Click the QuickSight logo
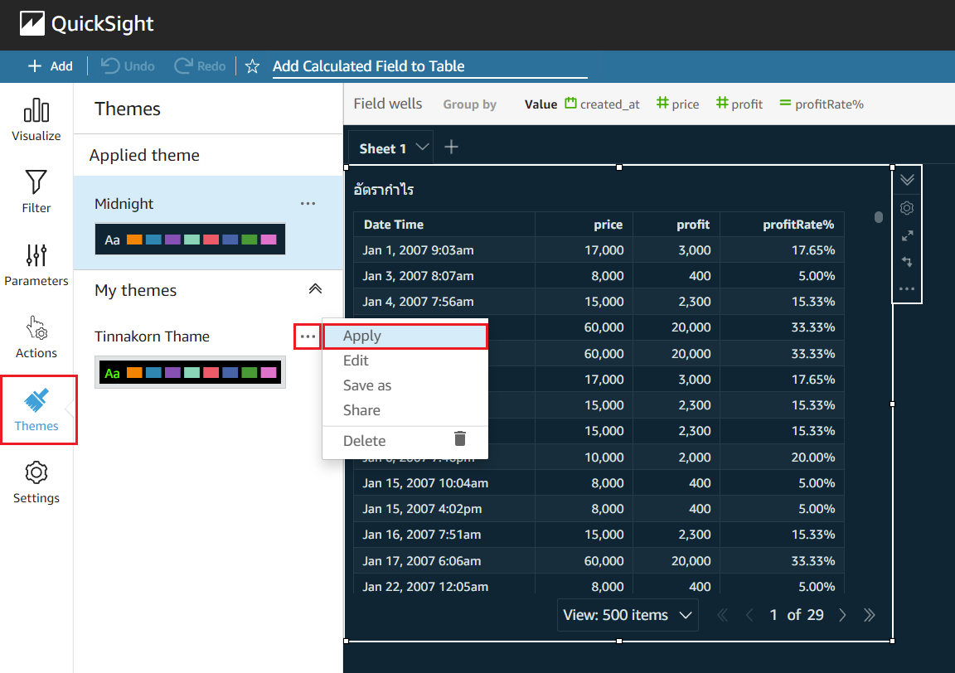The width and height of the screenshot is (955, 673). (33, 23)
